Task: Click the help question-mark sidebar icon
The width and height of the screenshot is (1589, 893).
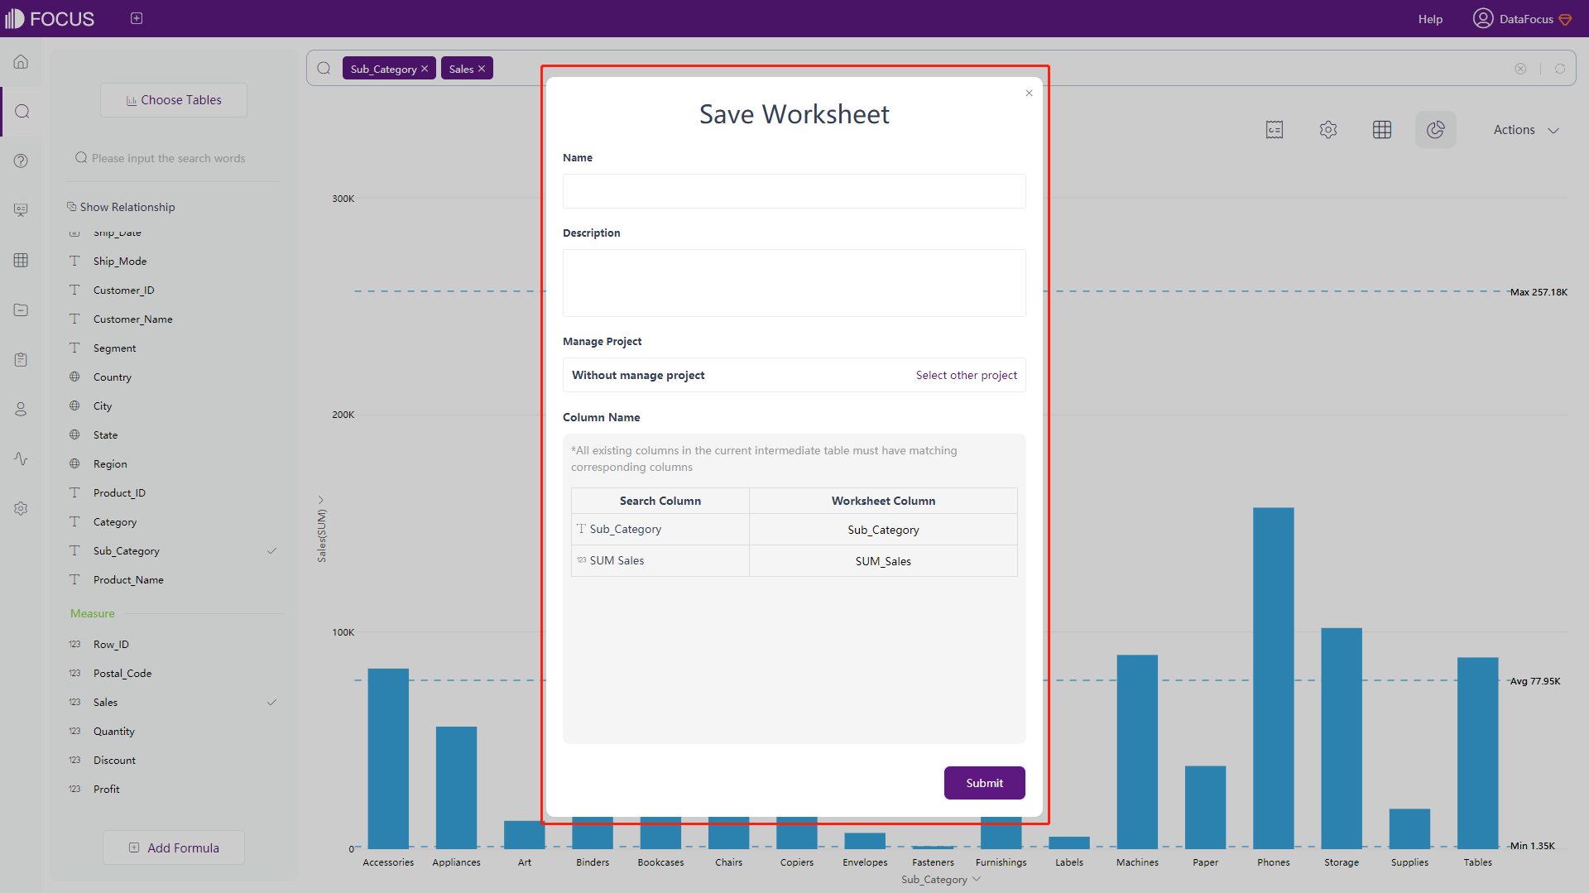Action: pos(22,161)
